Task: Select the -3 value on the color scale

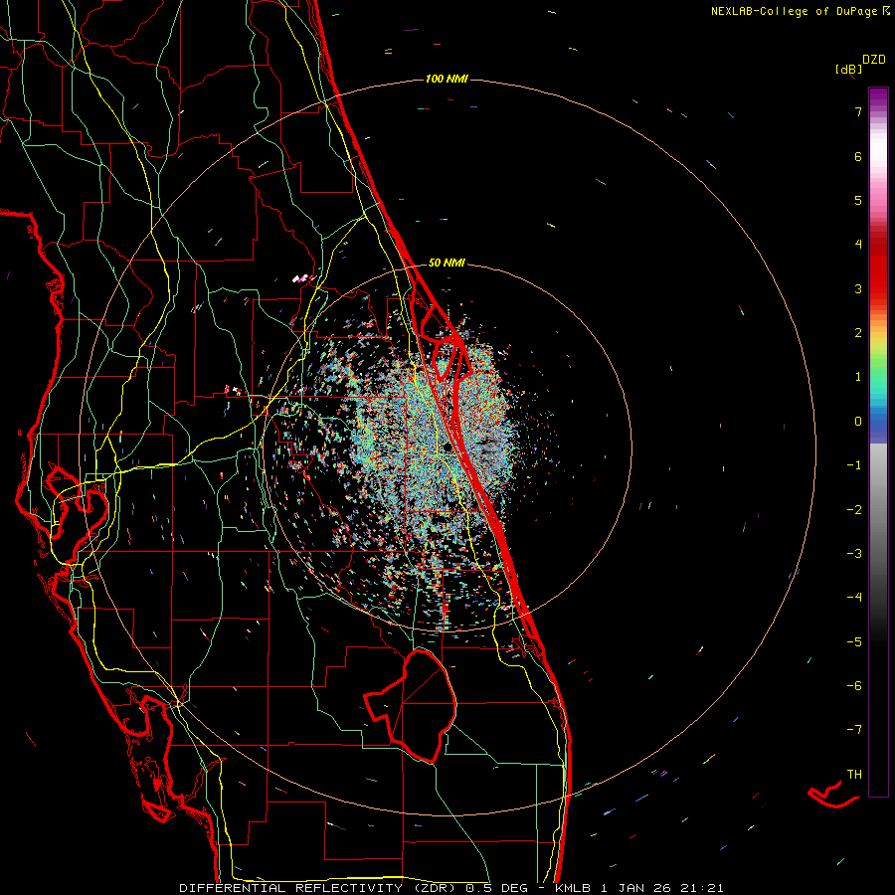Action: [854, 554]
